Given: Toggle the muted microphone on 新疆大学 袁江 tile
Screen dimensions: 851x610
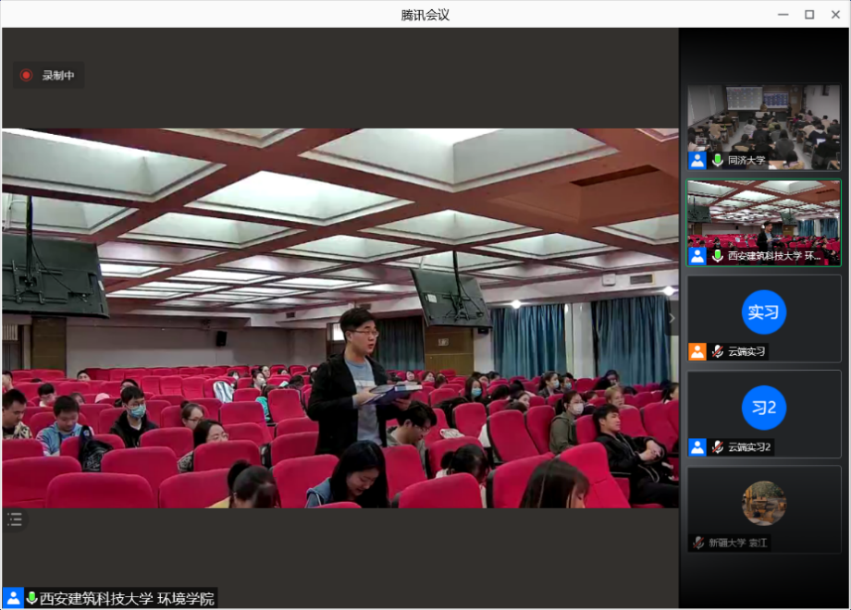Looking at the screenshot, I should 699,543.
